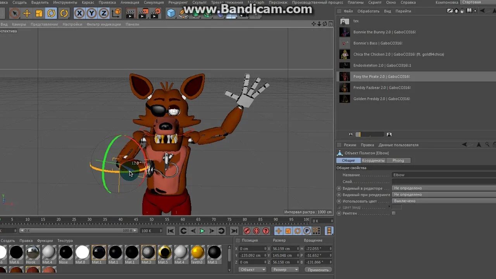Step forward one frame

(212, 231)
